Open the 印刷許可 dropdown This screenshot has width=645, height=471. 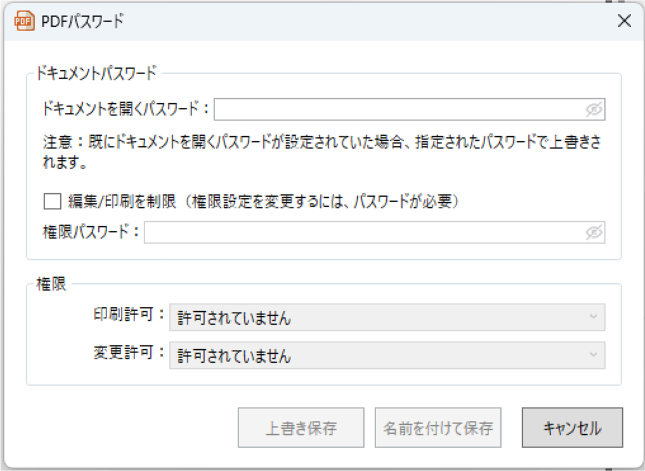click(x=386, y=318)
